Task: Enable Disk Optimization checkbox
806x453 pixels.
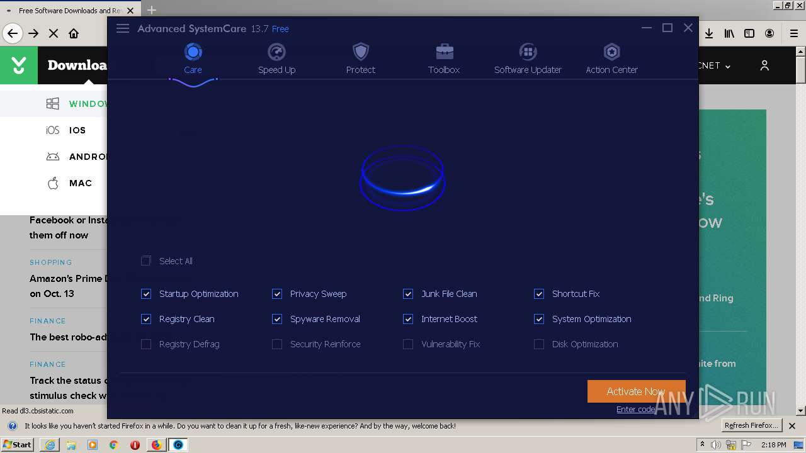Action: click(539, 344)
